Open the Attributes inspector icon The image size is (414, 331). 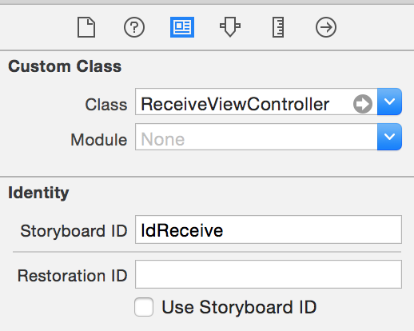[230, 27]
